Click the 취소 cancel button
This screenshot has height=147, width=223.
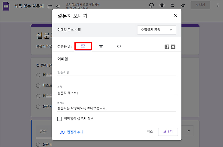[x=149, y=132]
